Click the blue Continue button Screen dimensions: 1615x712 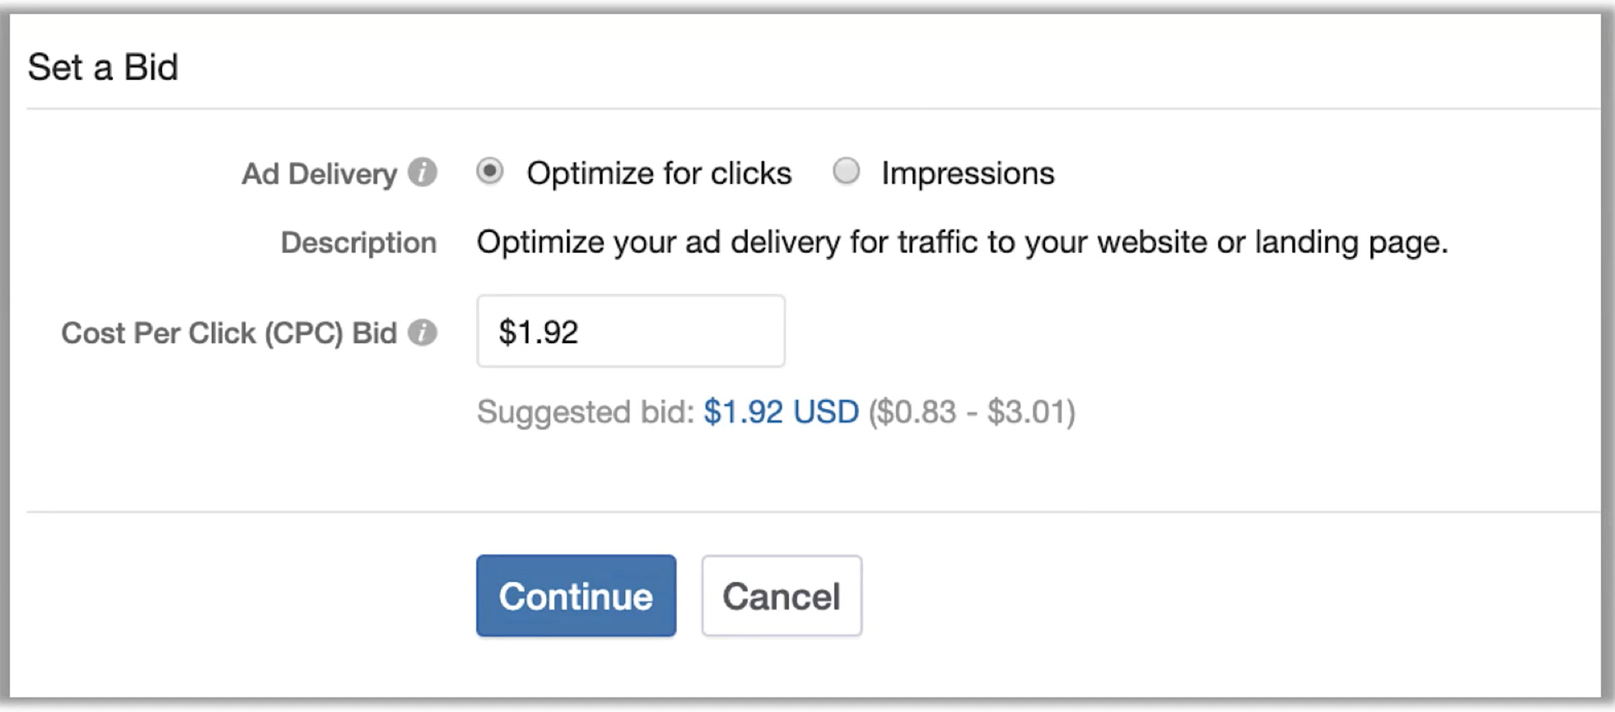tap(576, 595)
